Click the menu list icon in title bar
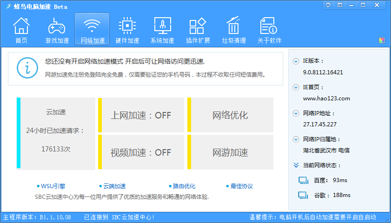The height and width of the screenshot is (223, 391). click(x=340, y=5)
